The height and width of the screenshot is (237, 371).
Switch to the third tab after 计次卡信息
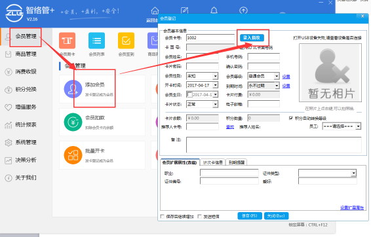tap(237, 162)
